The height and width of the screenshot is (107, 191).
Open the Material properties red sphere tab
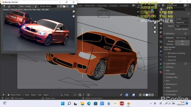tap(161, 72)
